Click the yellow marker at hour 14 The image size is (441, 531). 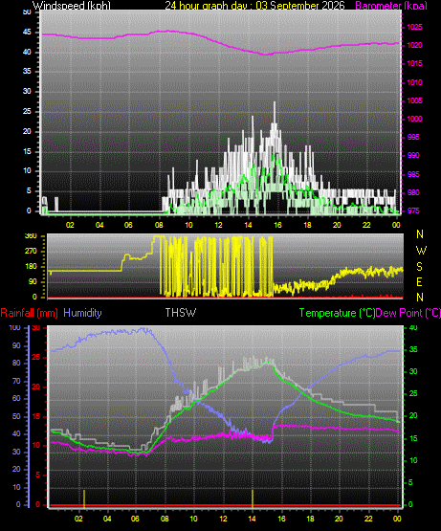click(x=253, y=498)
